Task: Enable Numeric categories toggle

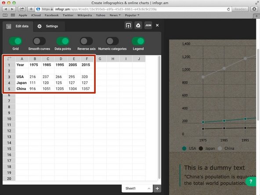Action: pos(112,41)
